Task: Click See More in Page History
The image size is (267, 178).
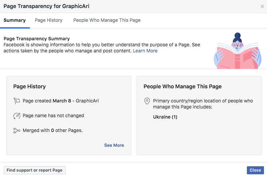Action: (x=114, y=145)
